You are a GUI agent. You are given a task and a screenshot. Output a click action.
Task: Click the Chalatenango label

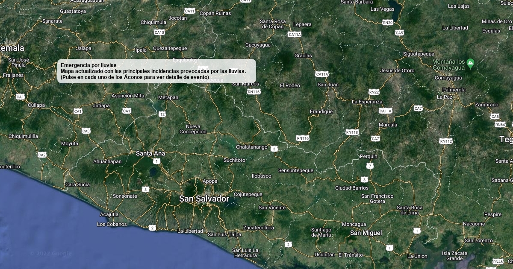[252, 147]
